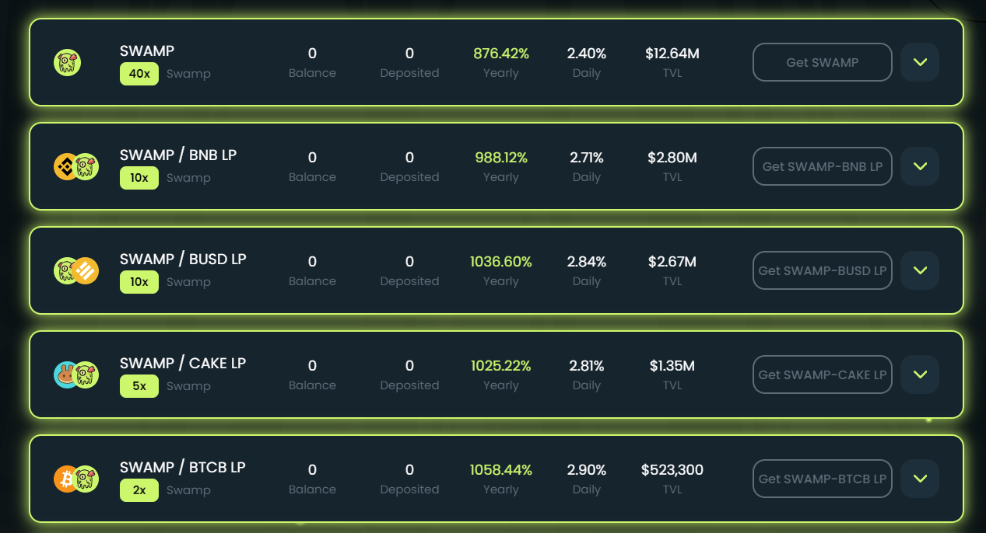986x533 pixels.
Task: Click the 5x multiplier badge
Action: [139, 386]
